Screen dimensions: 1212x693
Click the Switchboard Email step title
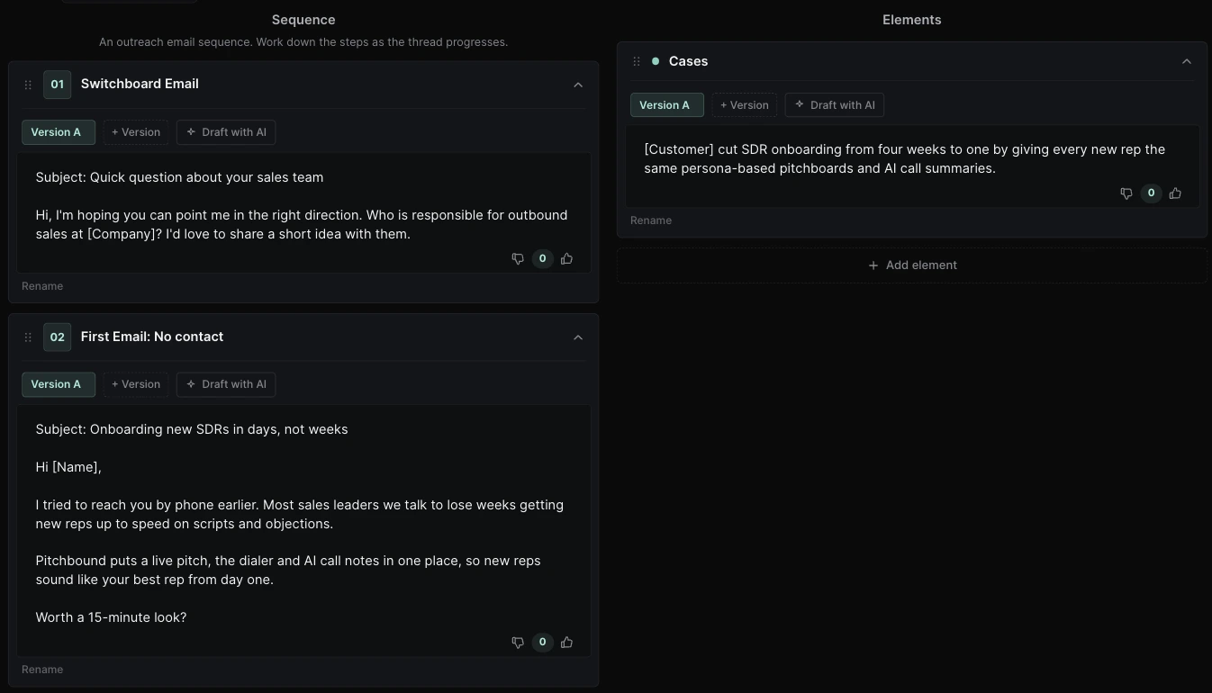pyautogui.click(x=140, y=84)
